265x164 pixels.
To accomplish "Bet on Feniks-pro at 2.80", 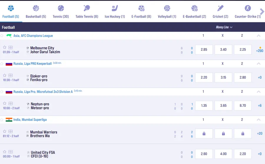I will (243, 77).
